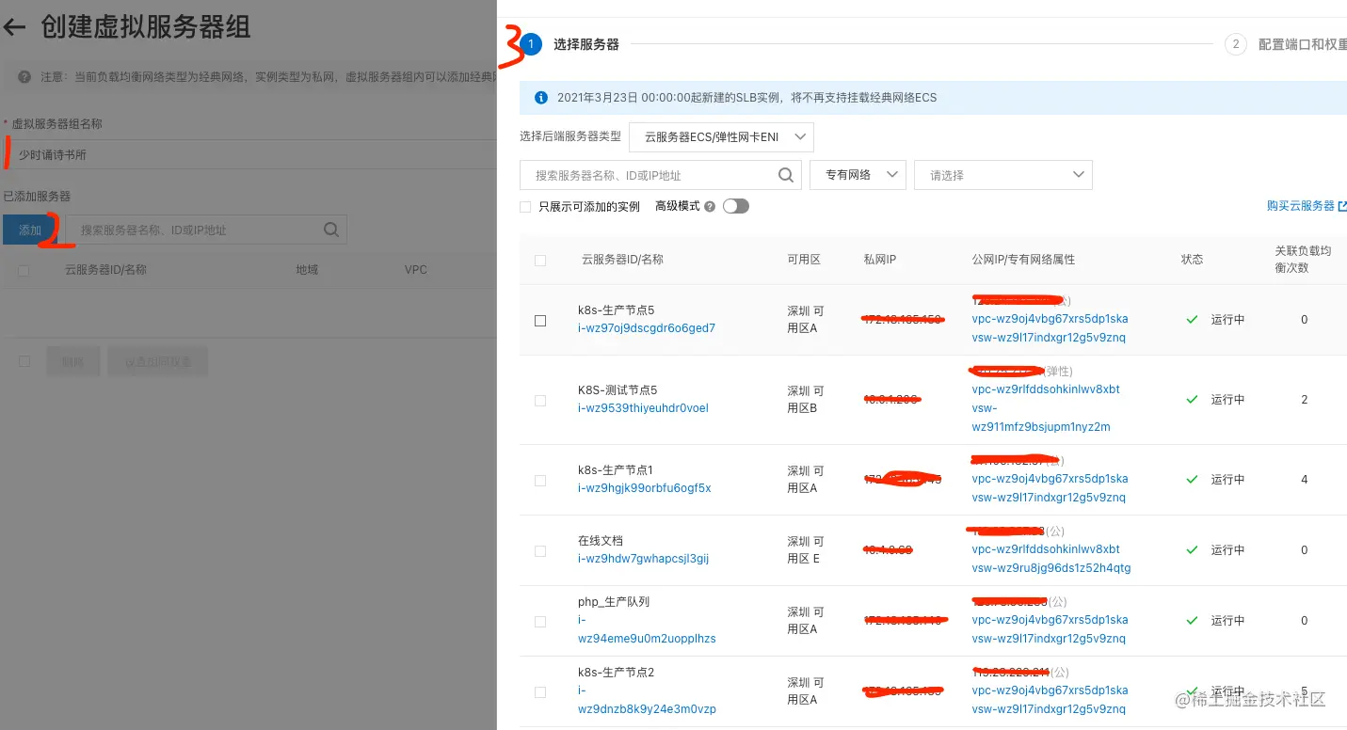The image size is (1347, 730).
Task: Click server name php_生产队列
Action: coord(614,602)
